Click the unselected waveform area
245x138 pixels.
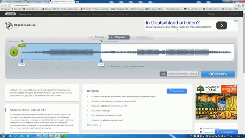click(x=168, y=52)
